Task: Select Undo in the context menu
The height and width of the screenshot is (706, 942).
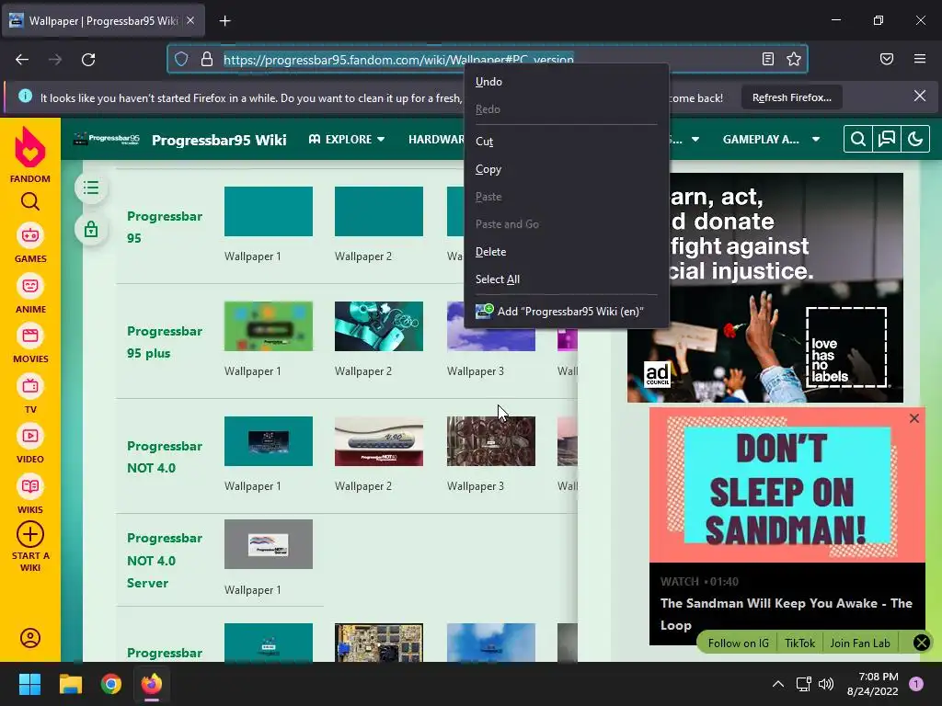Action: click(x=567, y=82)
